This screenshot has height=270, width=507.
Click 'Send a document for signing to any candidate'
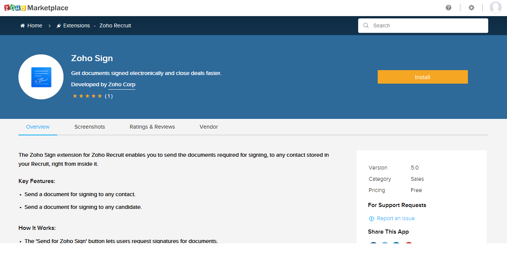point(83,207)
